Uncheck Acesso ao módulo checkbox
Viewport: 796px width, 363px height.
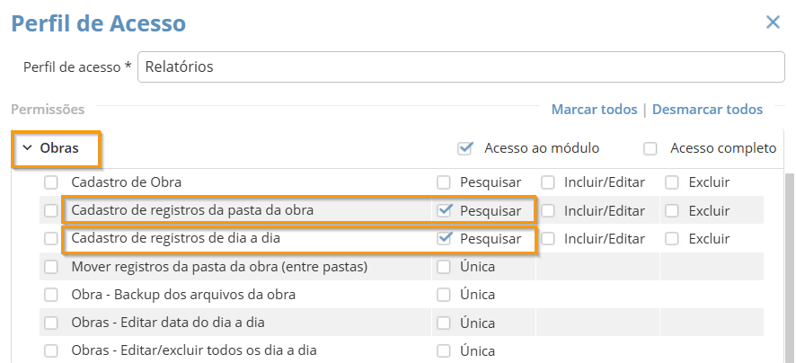coord(464,148)
